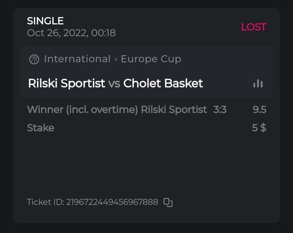Click the 9.5 odds value
293x233 pixels.
click(259, 109)
